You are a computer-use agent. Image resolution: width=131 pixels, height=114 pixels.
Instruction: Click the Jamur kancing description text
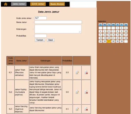(45, 109)
